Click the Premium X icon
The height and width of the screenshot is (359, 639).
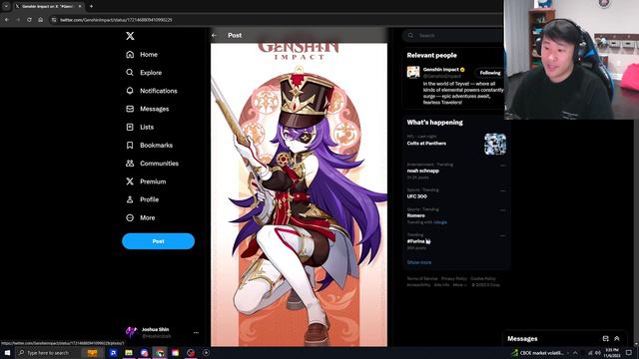tap(130, 181)
